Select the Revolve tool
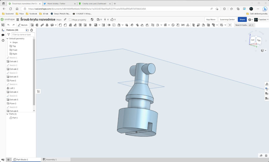 pyautogui.click(x=37, y=25)
